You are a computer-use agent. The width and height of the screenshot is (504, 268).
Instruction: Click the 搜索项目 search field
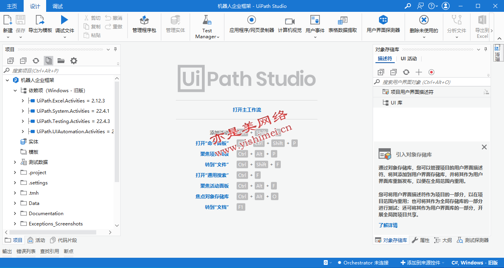tap(61, 71)
